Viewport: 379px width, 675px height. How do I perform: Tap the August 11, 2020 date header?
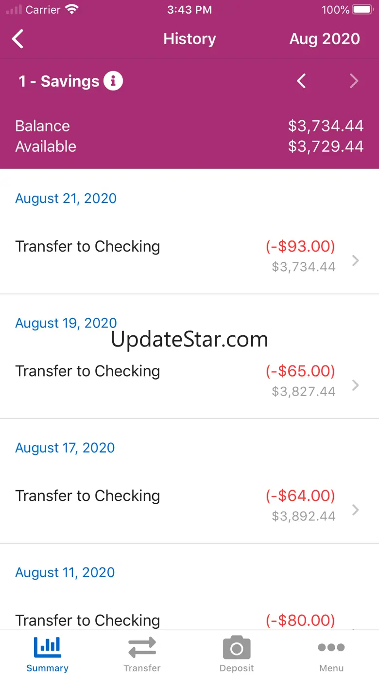pos(65,572)
